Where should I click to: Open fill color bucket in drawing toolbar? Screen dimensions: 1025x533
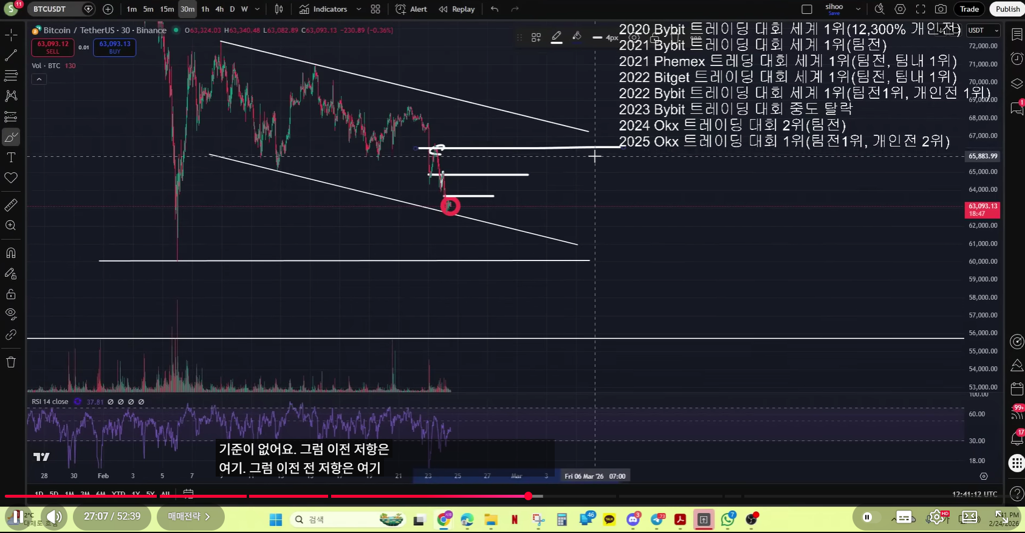click(x=577, y=37)
